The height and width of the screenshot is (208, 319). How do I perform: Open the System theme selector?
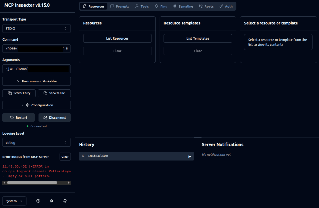(14, 201)
